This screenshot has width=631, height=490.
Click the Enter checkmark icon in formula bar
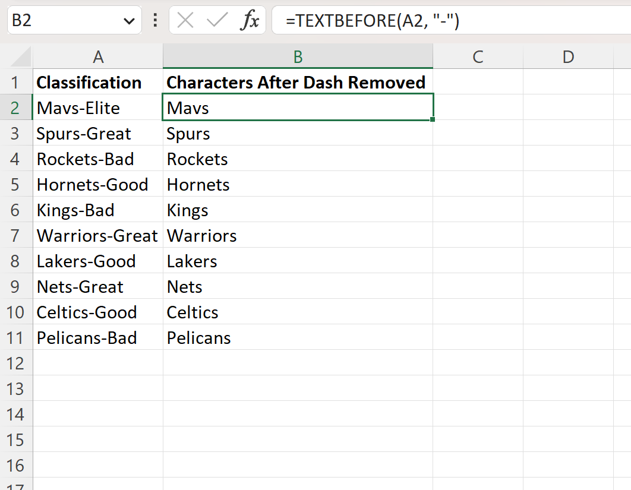(216, 20)
